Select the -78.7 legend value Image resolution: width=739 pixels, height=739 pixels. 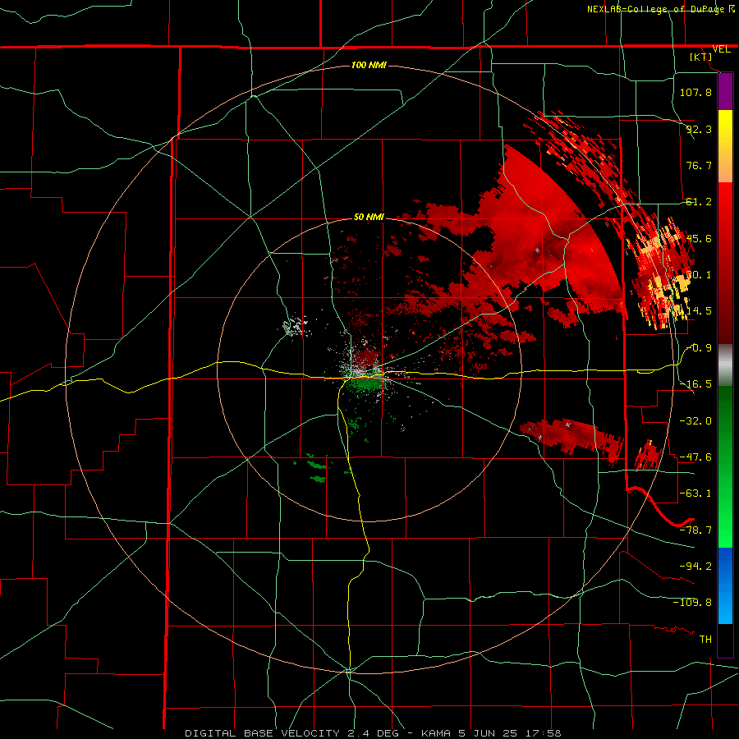coord(695,530)
